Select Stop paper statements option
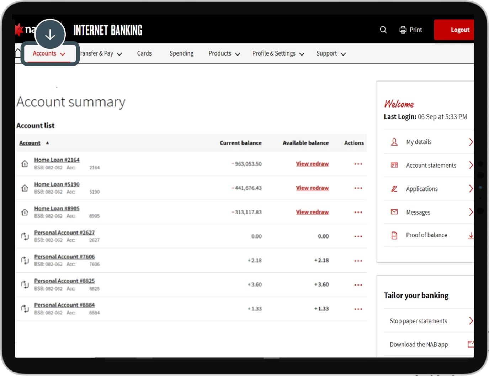This screenshot has width=489, height=376. pyautogui.click(x=418, y=321)
